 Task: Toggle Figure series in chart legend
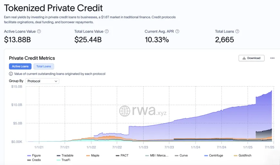pos(34,156)
